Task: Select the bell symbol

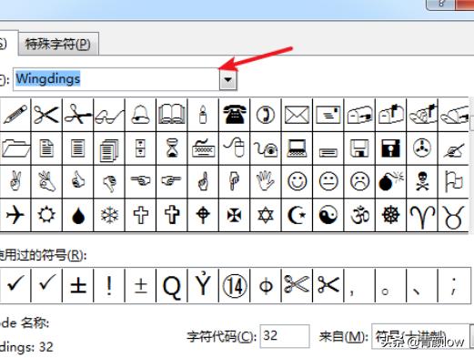Action: (x=140, y=115)
